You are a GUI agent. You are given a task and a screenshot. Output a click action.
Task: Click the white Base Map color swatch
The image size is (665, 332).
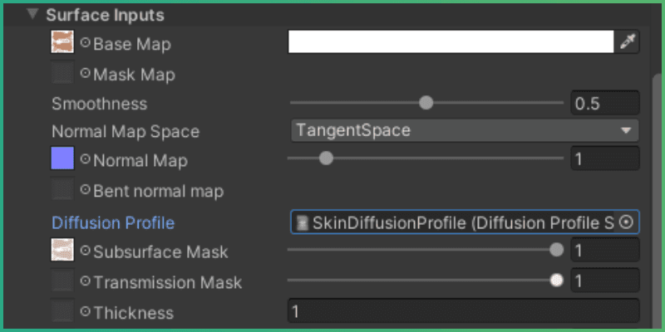tap(451, 42)
